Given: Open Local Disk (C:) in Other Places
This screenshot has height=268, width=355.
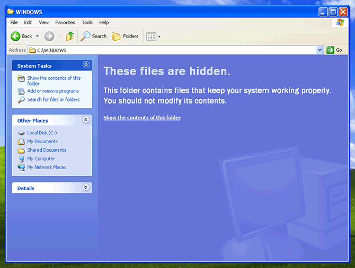Looking at the screenshot, I should tap(42, 133).
